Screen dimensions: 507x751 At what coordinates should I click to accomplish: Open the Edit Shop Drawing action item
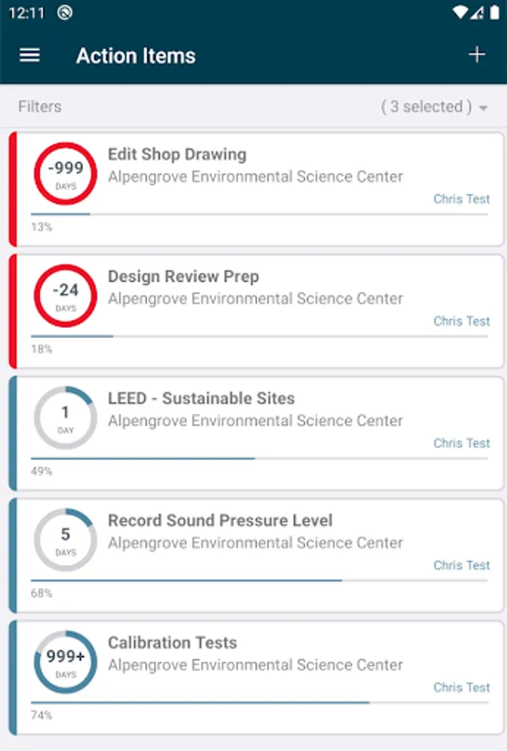click(177, 154)
